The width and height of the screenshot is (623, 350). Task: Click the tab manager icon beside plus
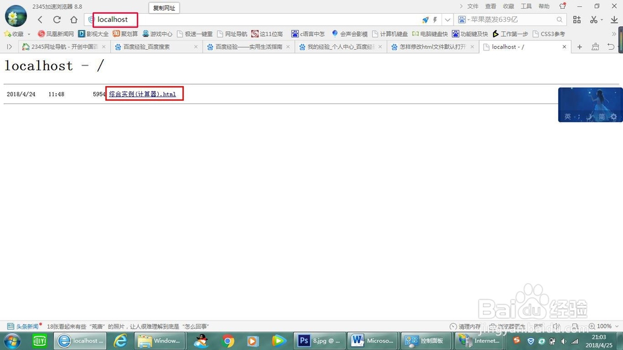pos(595,47)
